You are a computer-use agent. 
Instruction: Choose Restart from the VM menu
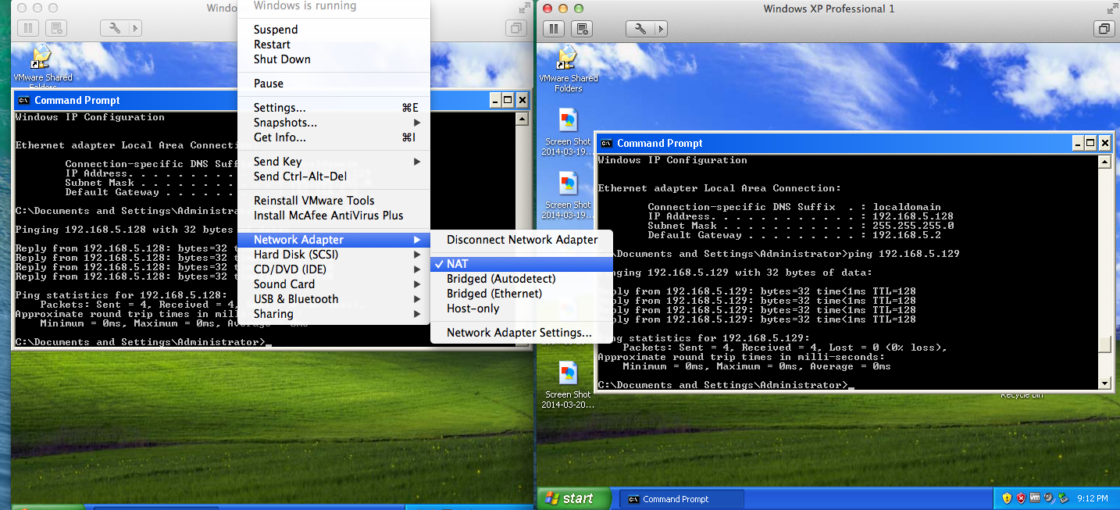coord(334,45)
